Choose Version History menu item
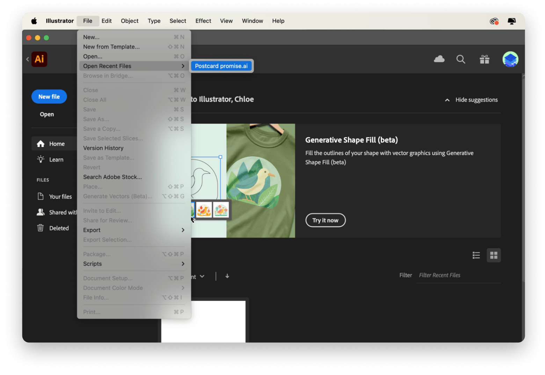Viewport: 545px width, 375px height. pyautogui.click(x=134, y=148)
